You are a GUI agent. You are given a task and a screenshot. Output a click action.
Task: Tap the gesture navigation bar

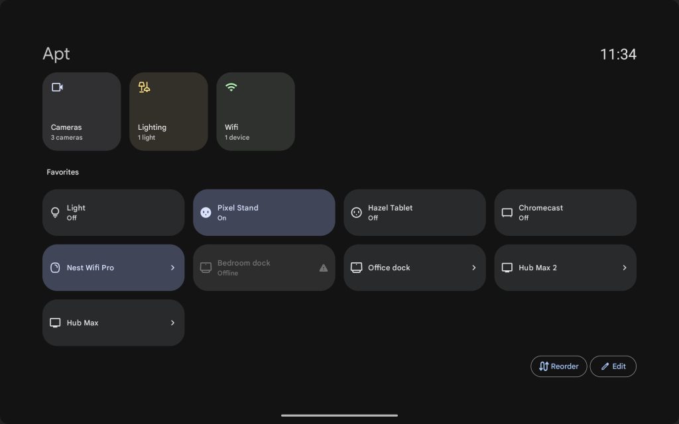339,415
